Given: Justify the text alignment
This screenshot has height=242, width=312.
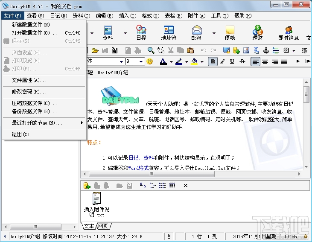Looking at the screenshot, I should point(284,61).
